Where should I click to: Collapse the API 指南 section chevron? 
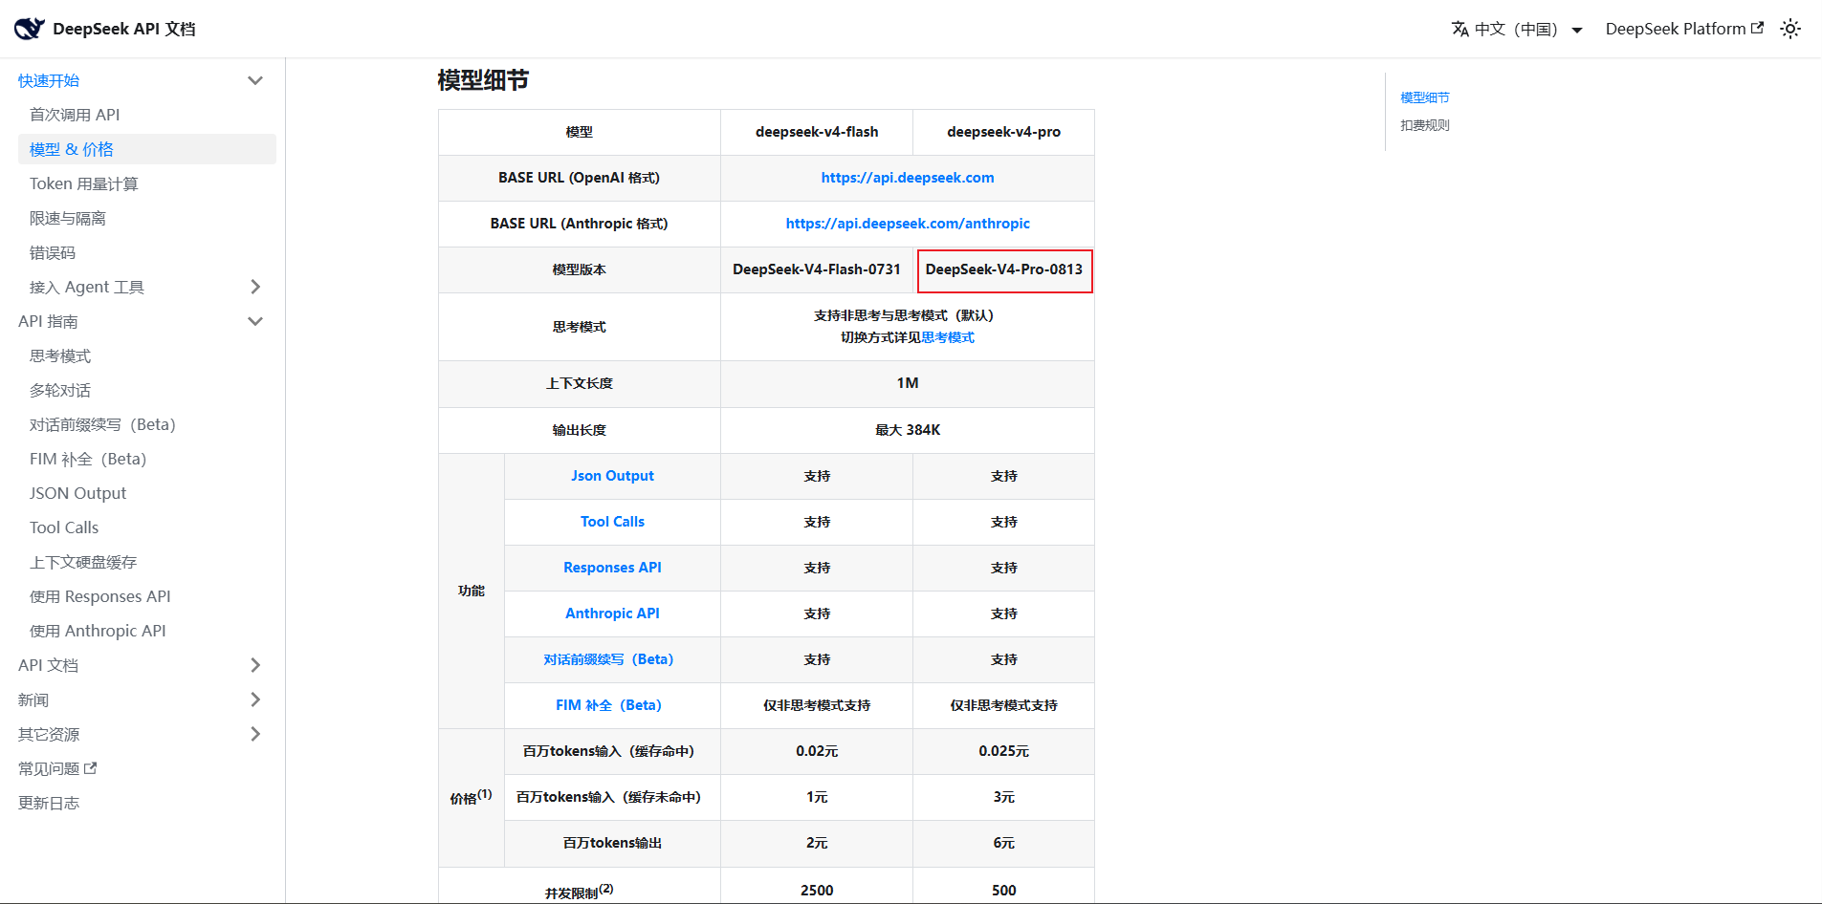coord(255,321)
